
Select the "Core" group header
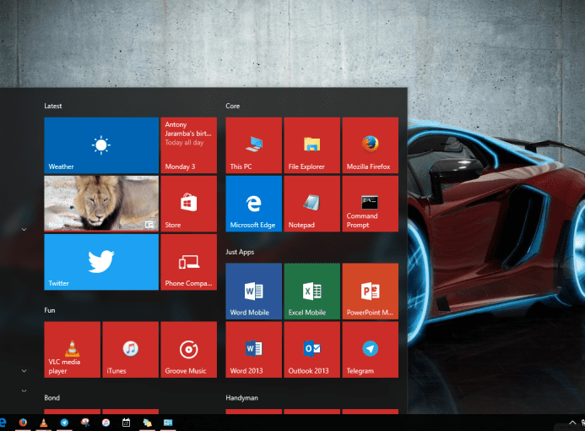[x=232, y=106]
